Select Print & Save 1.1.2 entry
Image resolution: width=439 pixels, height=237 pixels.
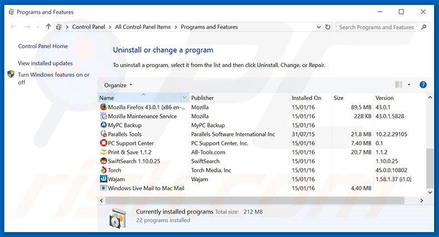click(262, 152)
